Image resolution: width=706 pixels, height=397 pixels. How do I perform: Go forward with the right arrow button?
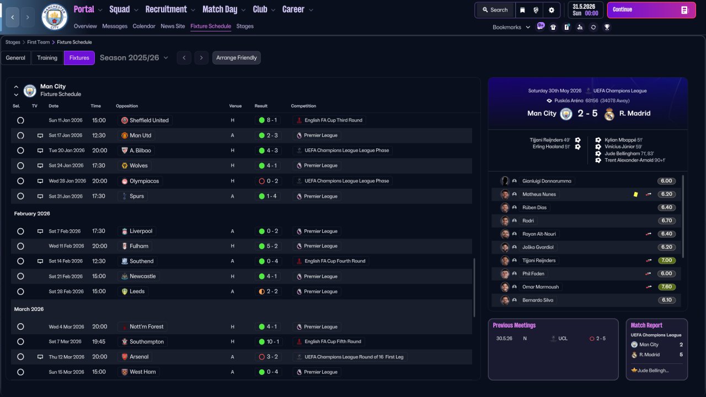click(28, 17)
